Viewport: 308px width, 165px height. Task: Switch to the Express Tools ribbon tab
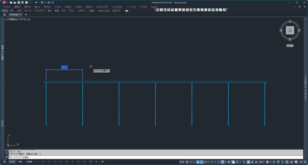[103, 10]
